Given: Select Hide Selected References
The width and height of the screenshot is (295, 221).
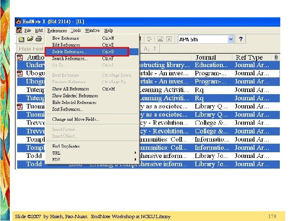Looking at the screenshot, I should coord(92,102).
